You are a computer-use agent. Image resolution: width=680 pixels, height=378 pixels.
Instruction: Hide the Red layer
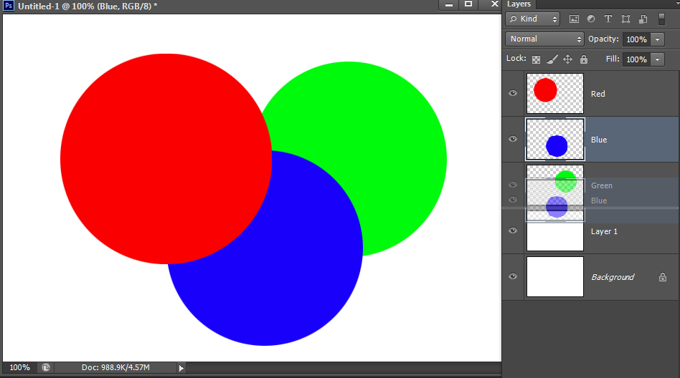point(513,94)
